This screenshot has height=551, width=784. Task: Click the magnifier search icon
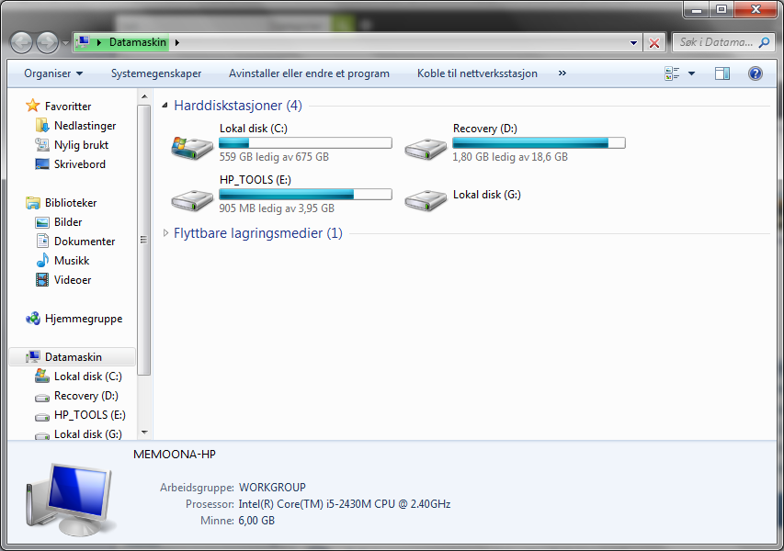click(x=764, y=42)
